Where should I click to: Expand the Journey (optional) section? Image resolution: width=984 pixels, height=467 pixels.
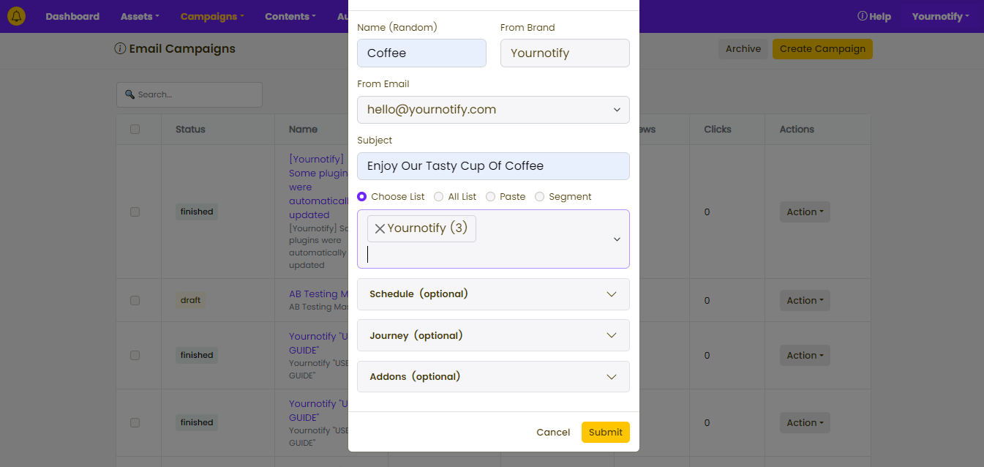493,335
